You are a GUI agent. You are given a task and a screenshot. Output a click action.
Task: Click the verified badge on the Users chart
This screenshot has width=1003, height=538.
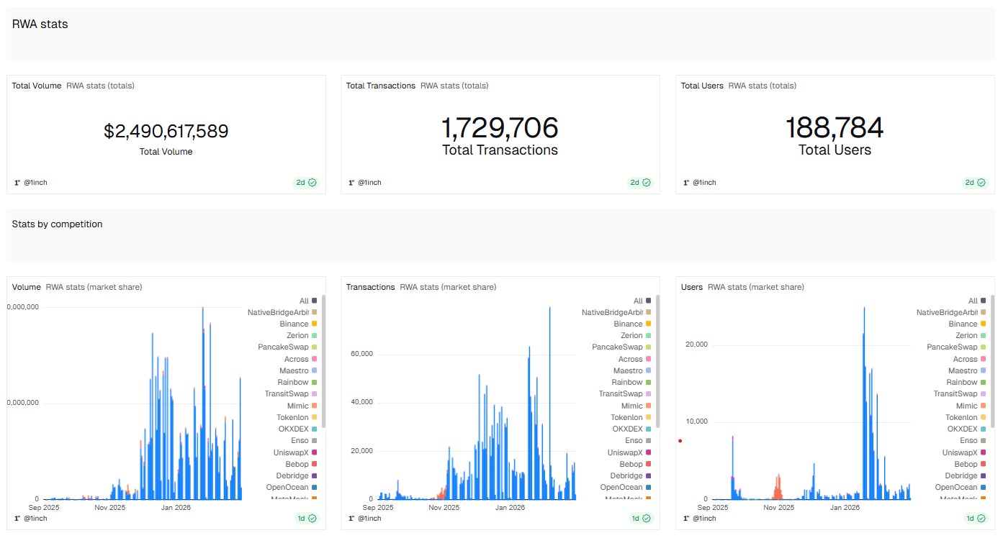tap(983, 518)
